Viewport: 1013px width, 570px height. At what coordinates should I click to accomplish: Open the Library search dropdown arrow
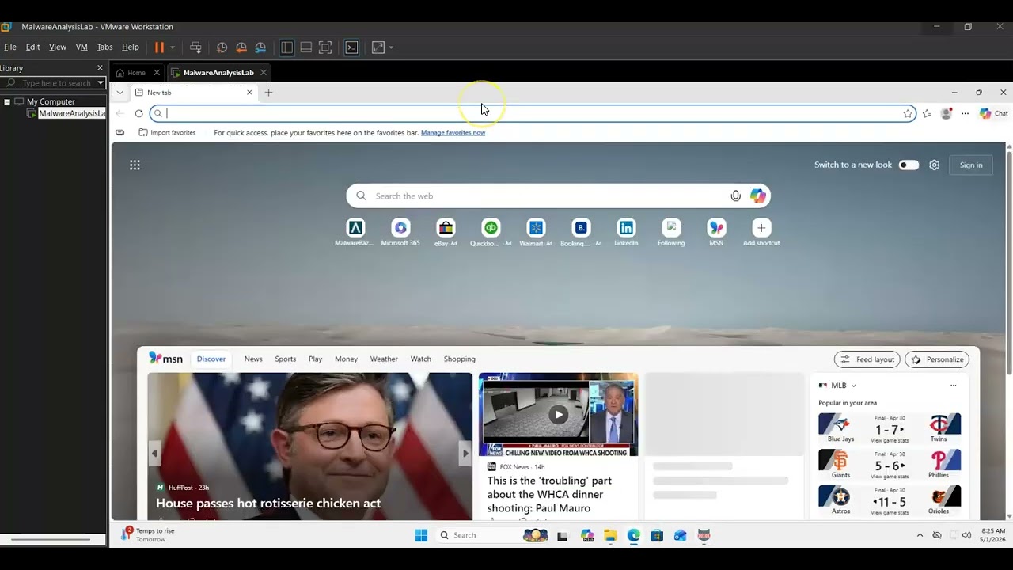(x=101, y=82)
